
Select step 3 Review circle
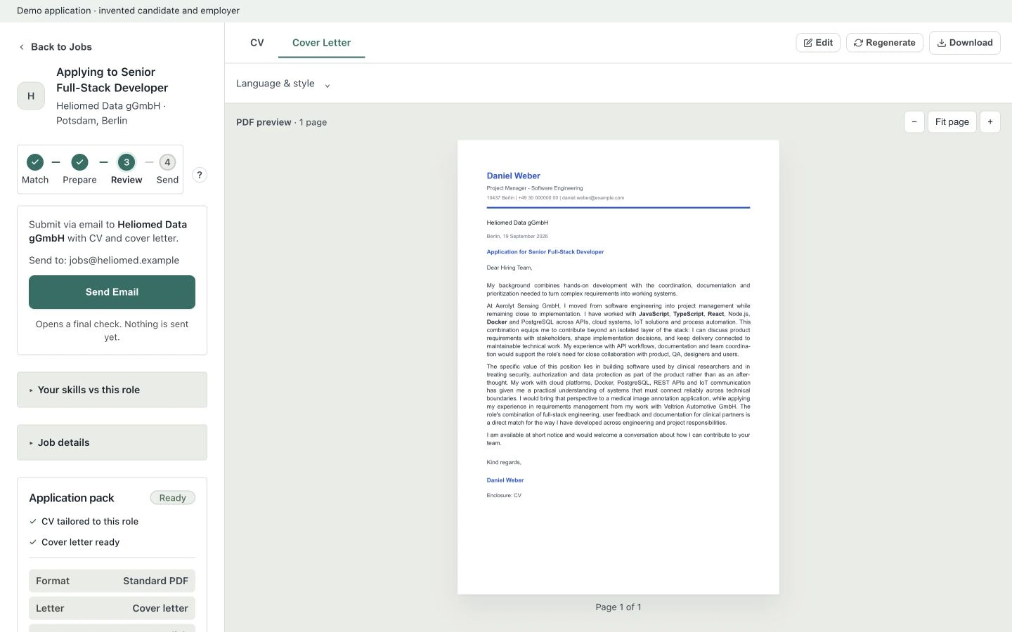coord(126,162)
